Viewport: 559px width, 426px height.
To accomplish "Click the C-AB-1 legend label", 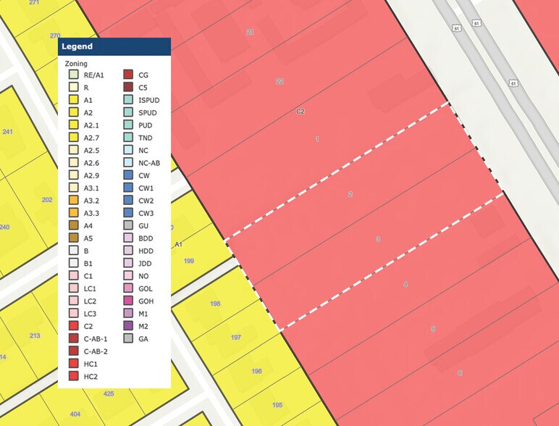I will coord(96,338).
